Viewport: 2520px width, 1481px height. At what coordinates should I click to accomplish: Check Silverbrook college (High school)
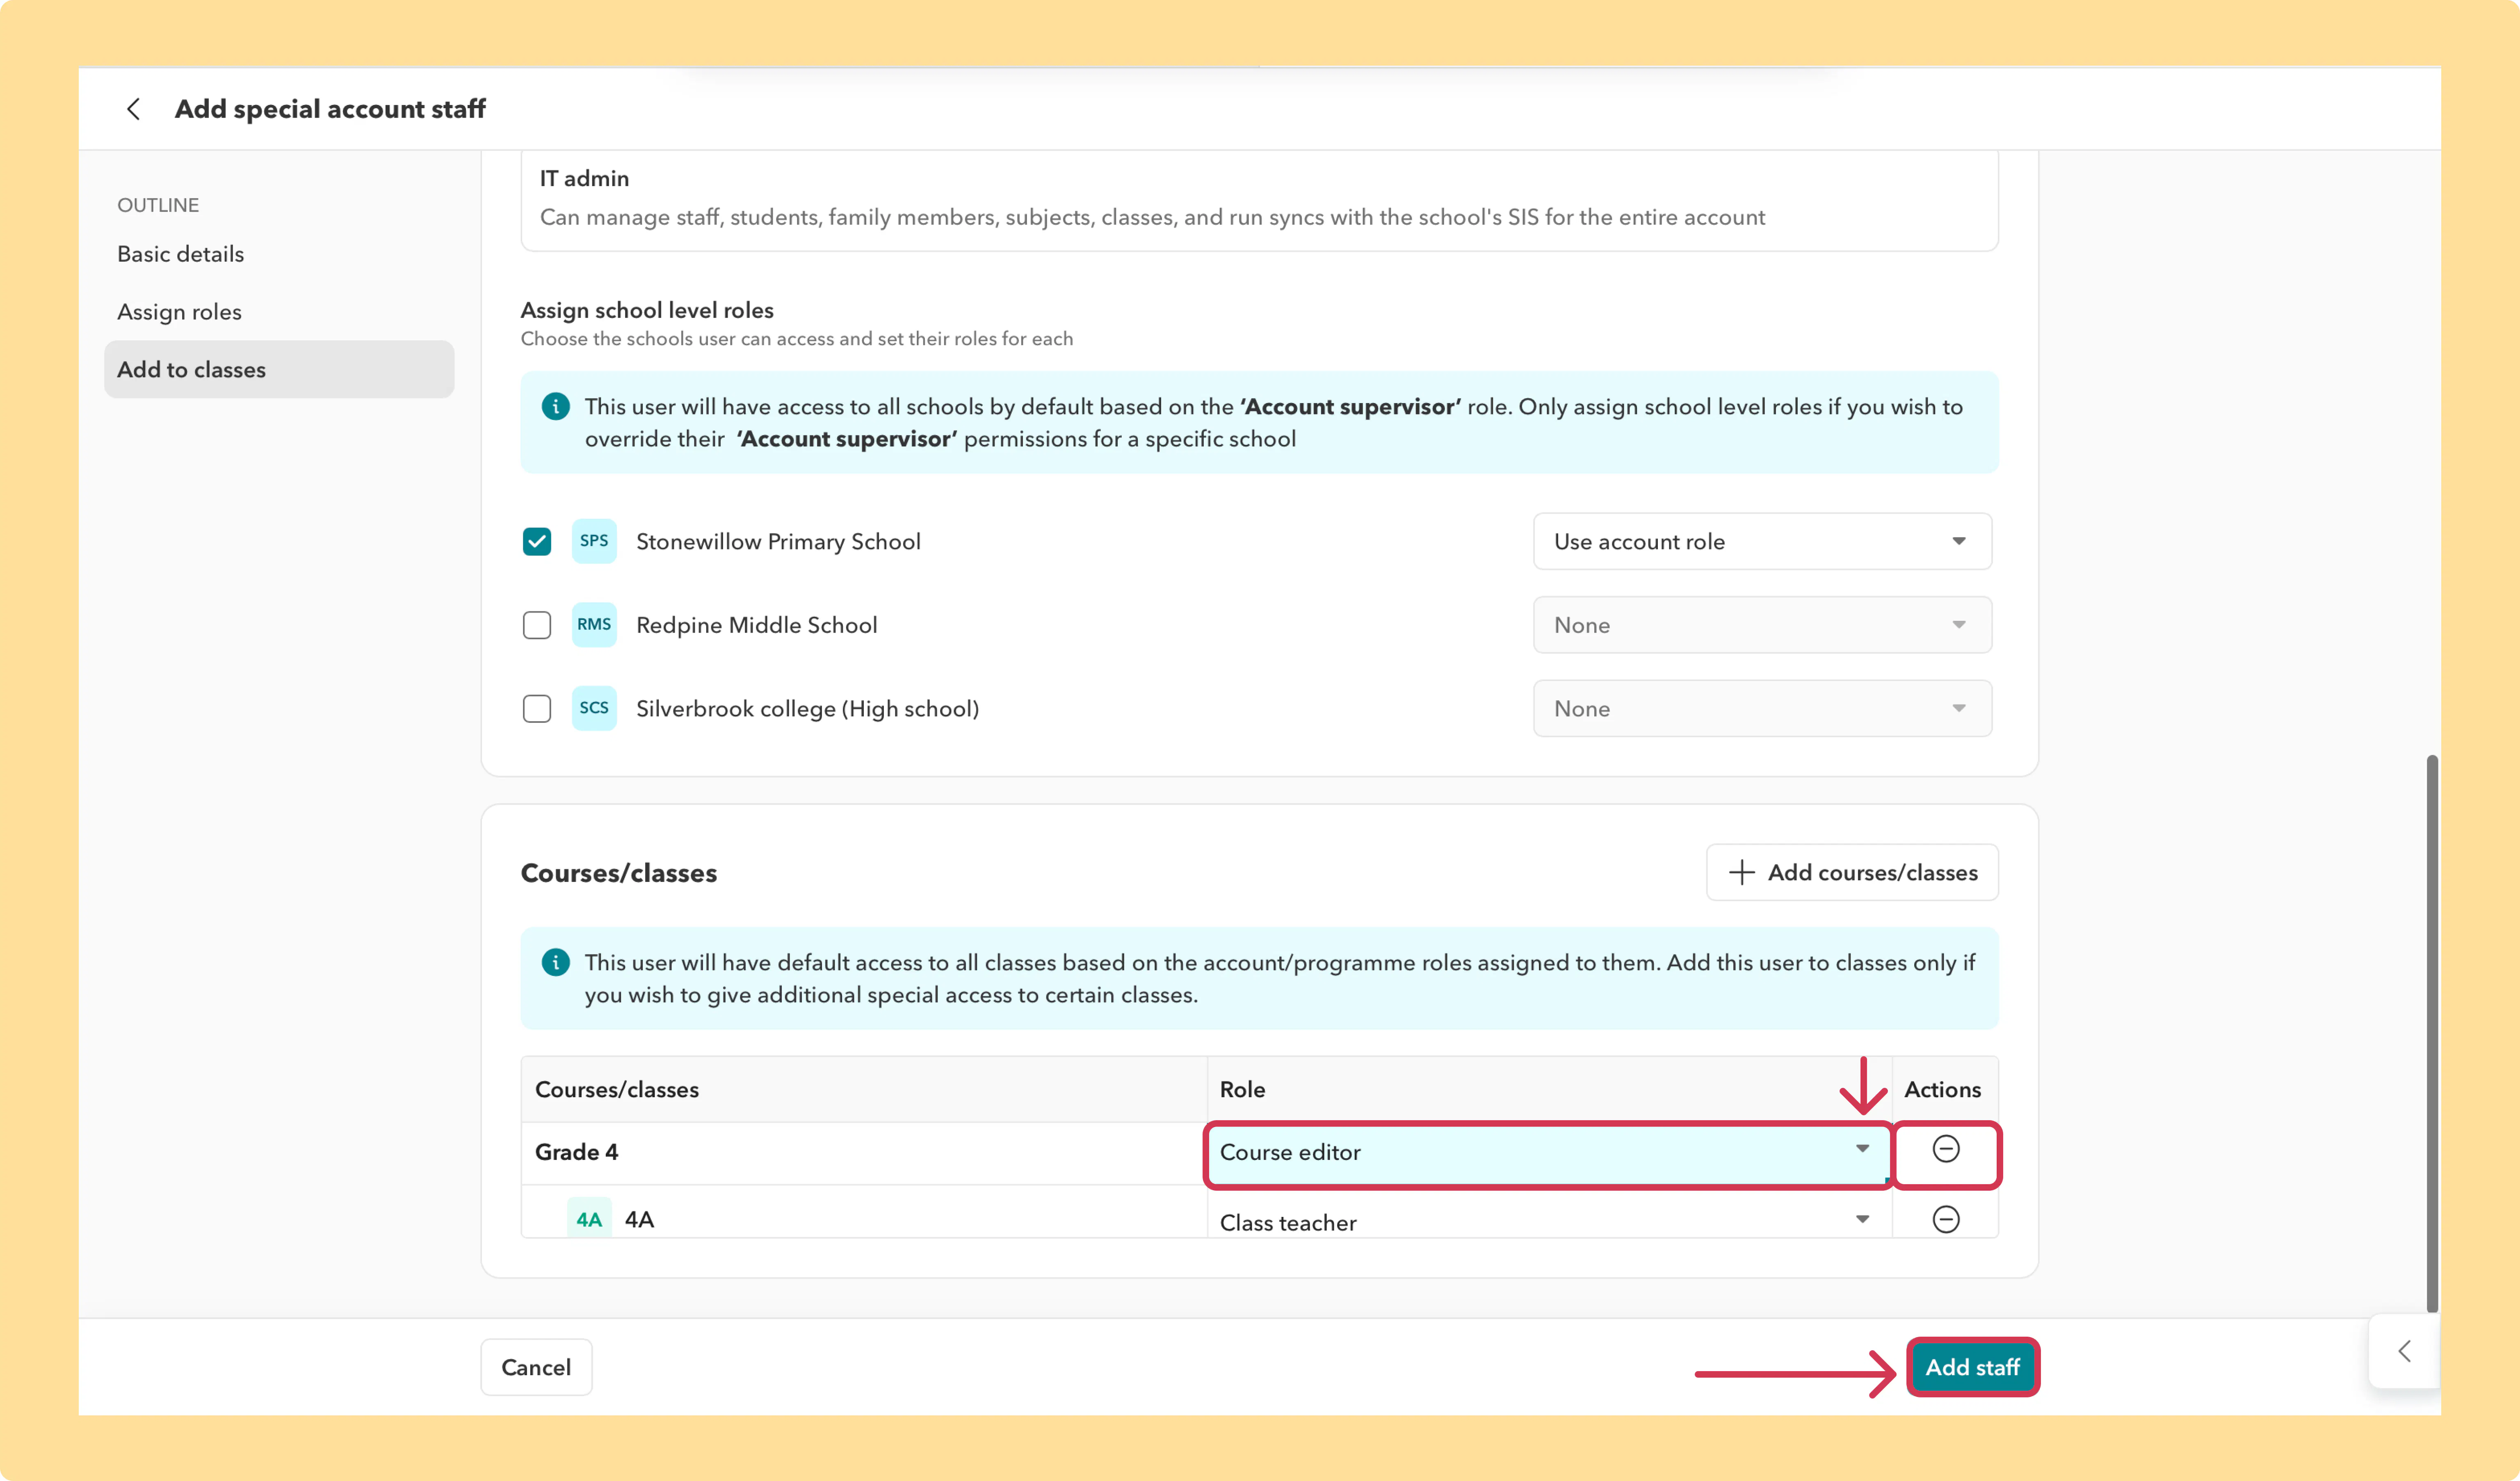coord(537,708)
